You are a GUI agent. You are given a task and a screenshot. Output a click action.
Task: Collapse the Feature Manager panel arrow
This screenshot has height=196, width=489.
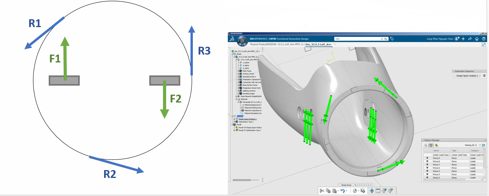[x=423, y=140]
